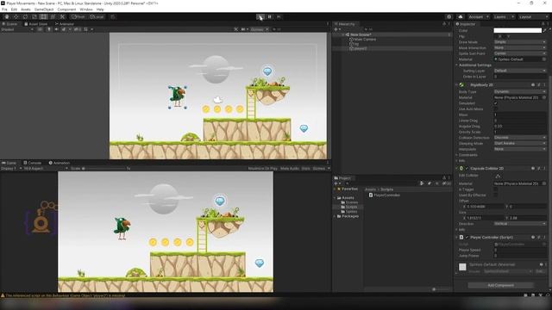Toggle Pivot/Center handle position
The width and height of the screenshot is (552, 310).
point(78,17)
